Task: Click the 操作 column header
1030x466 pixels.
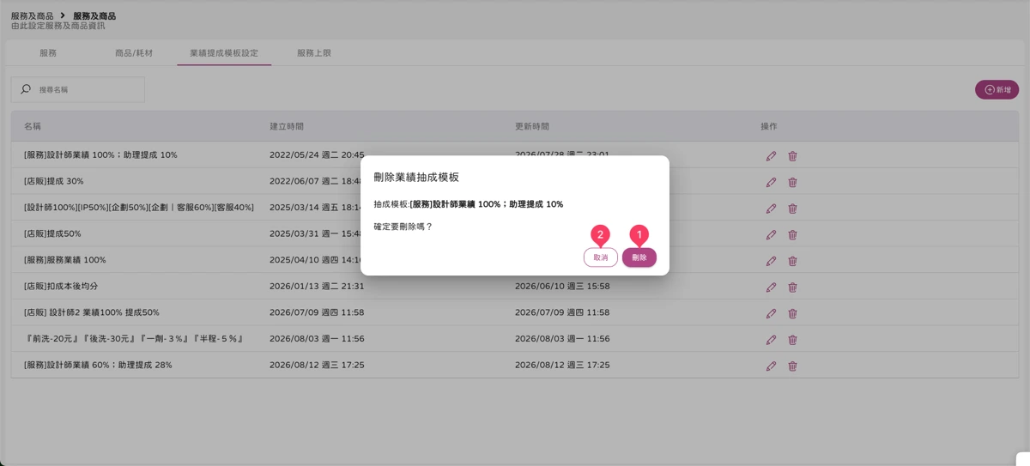Action: pos(769,126)
